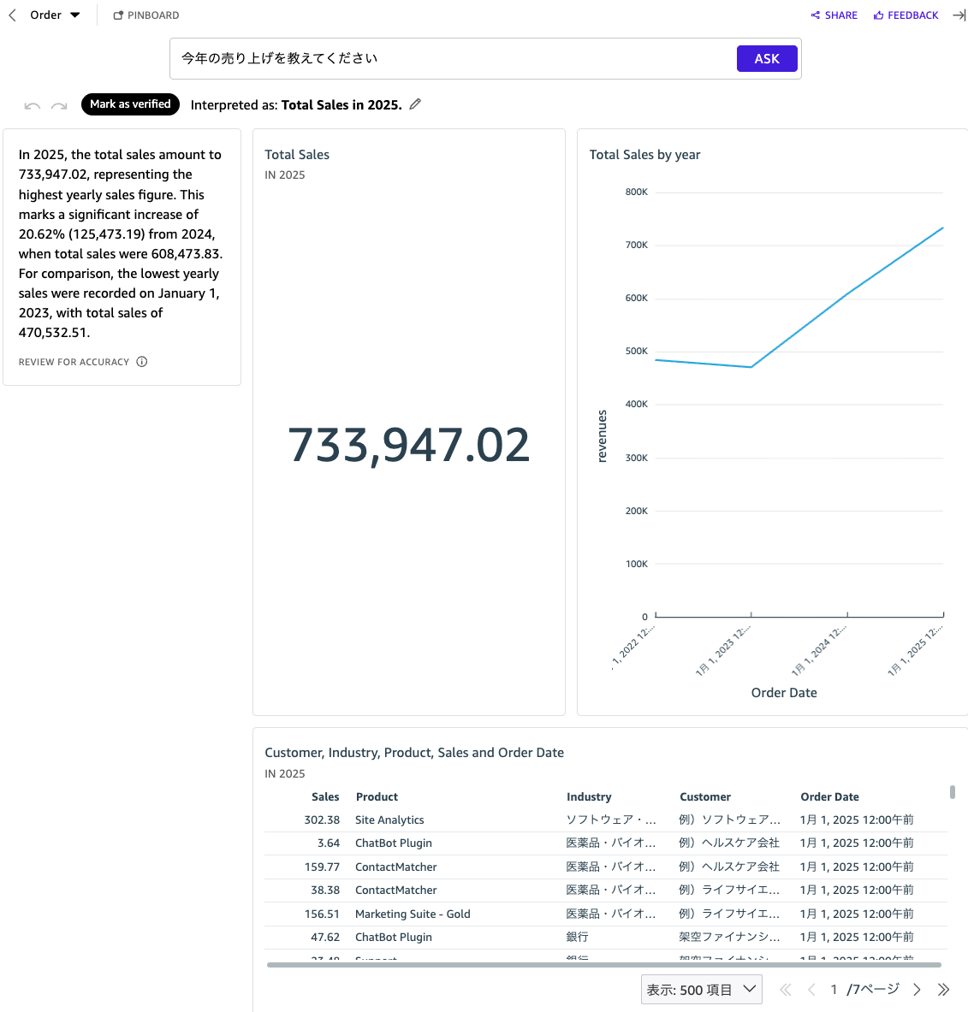Open the 表示: 500 項目 page-size dropdown
The height and width of the screenshot is (1012, 968).
701,989
